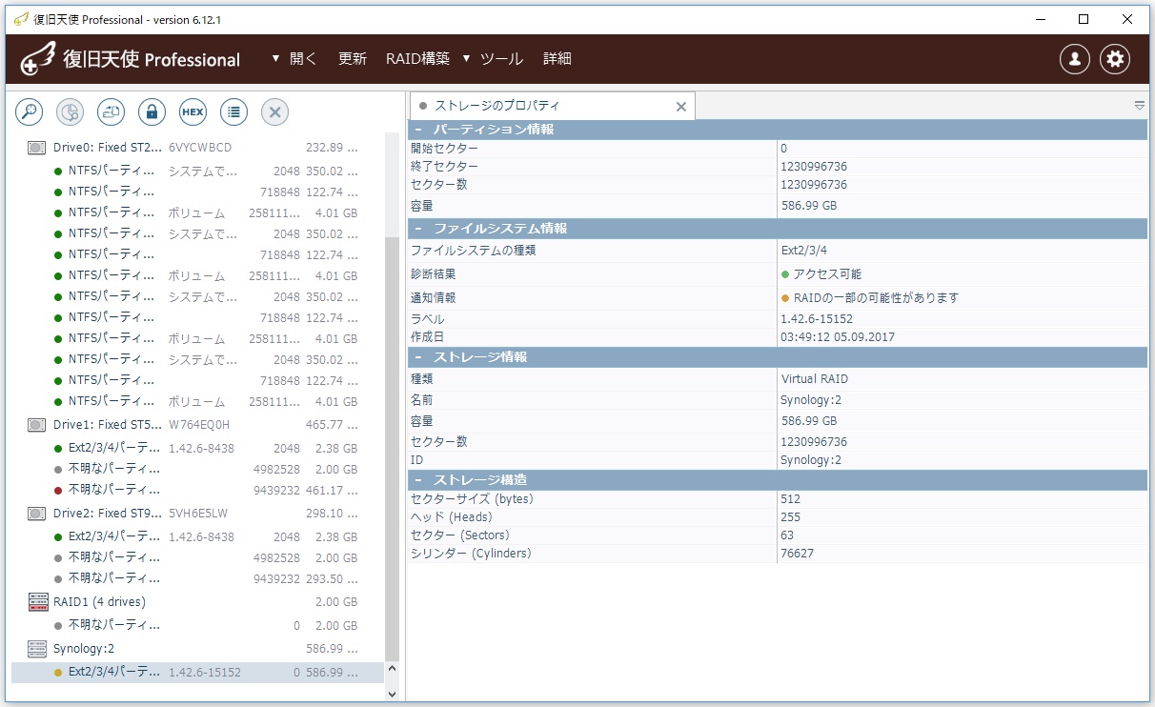
Task: Click the 終了セクター property label
Action: [445, 167]
